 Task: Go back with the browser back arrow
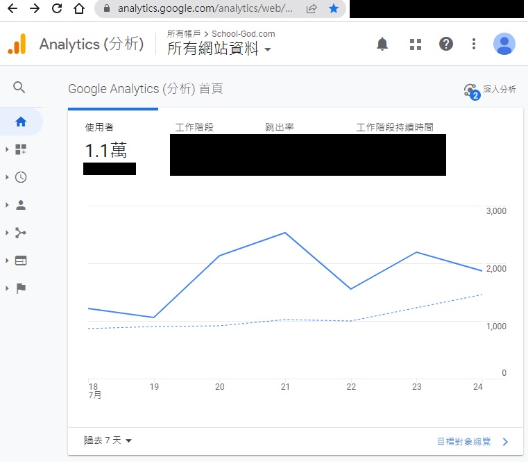point(12,8)
